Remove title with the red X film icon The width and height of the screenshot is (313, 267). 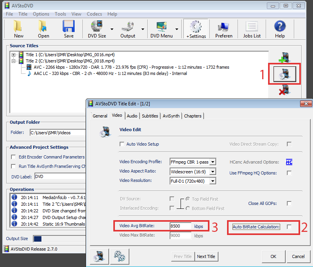pos(284,90)
